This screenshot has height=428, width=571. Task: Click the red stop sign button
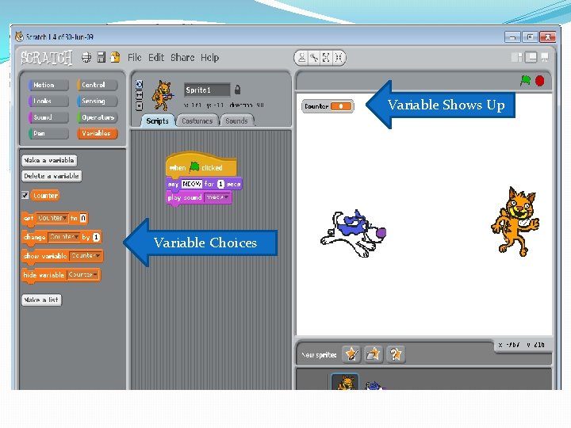[x=540, y=80]
